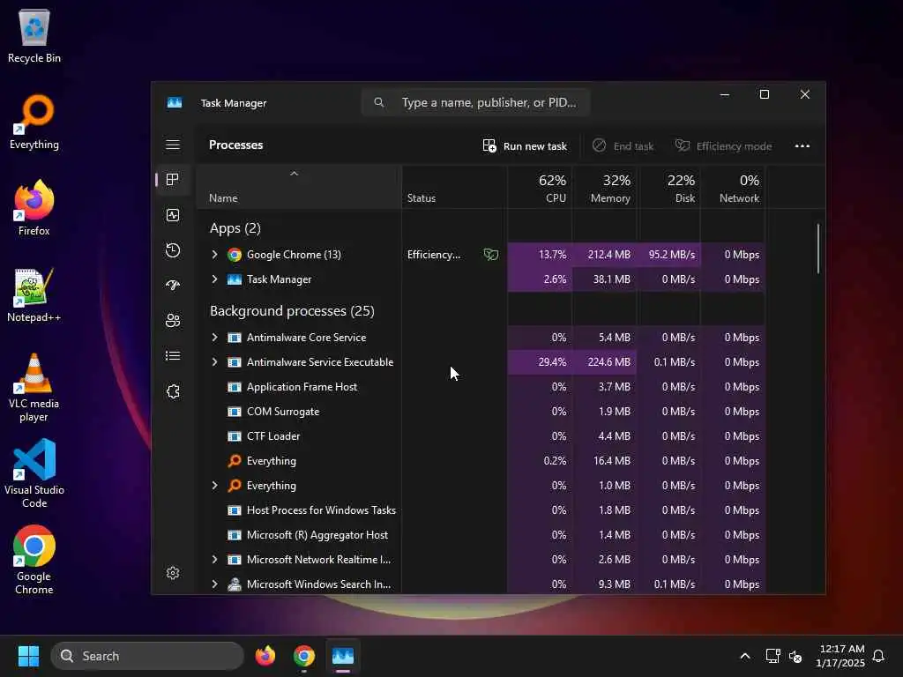Click the network tray icon
Image resolution: width=903 pixels, height=677 pixels.
coord(772,656)
